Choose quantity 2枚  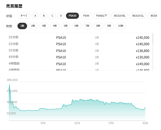[33, 26]
